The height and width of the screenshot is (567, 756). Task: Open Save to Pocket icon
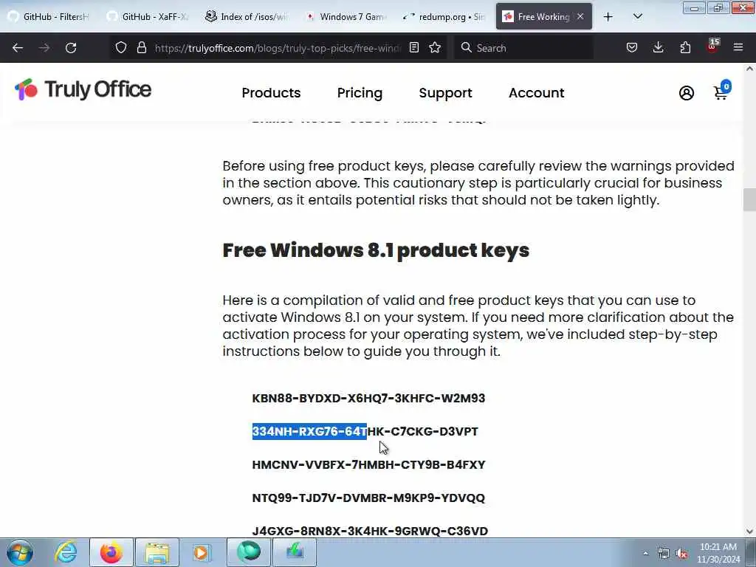(632, 47)
